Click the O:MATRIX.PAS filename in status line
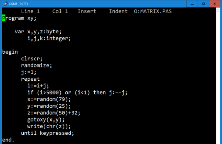222x144 pixels. pyautogui.click(x=153, y=11)
